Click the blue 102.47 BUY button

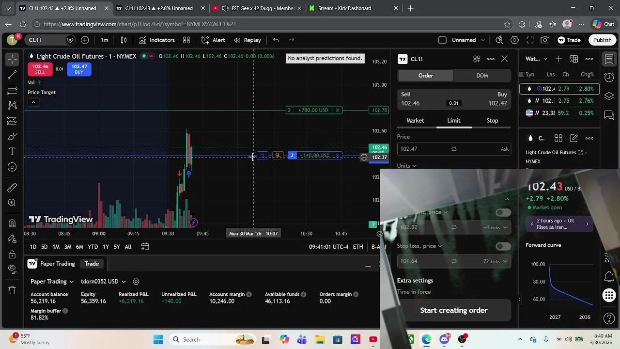coord(79,69)
